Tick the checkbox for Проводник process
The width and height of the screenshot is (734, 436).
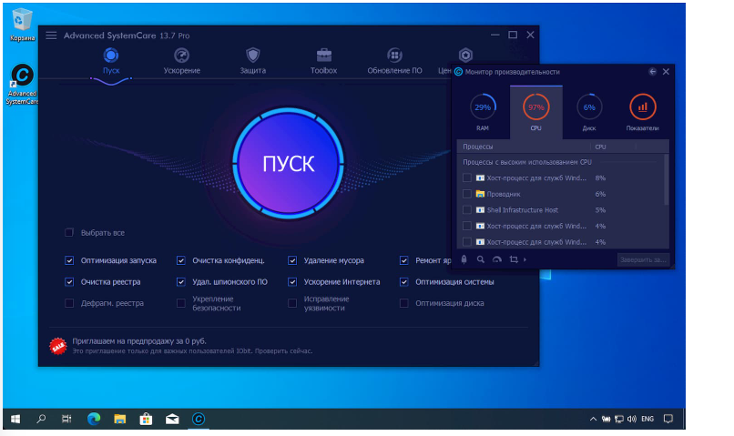[x=466, y=194]
